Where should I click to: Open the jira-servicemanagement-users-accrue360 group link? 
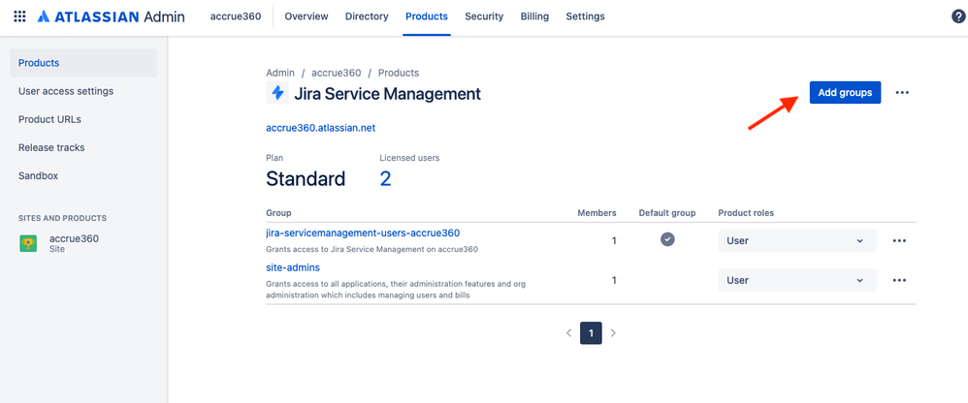coord(363,232)
